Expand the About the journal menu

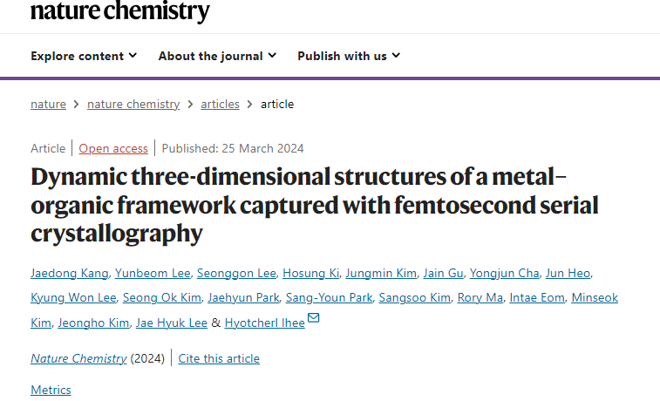(217, 56)
